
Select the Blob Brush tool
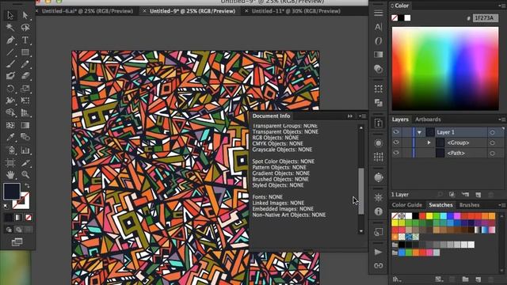(x=10, y=76)
